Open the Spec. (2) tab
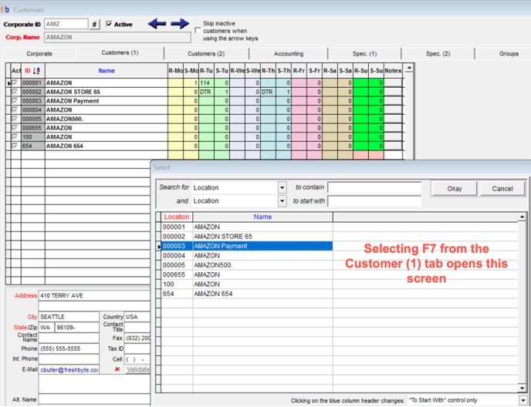 pos(438,54)
